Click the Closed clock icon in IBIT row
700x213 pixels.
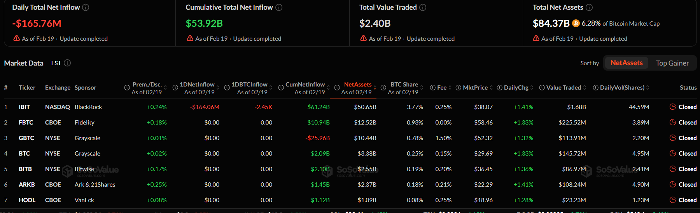pos(673,107)
